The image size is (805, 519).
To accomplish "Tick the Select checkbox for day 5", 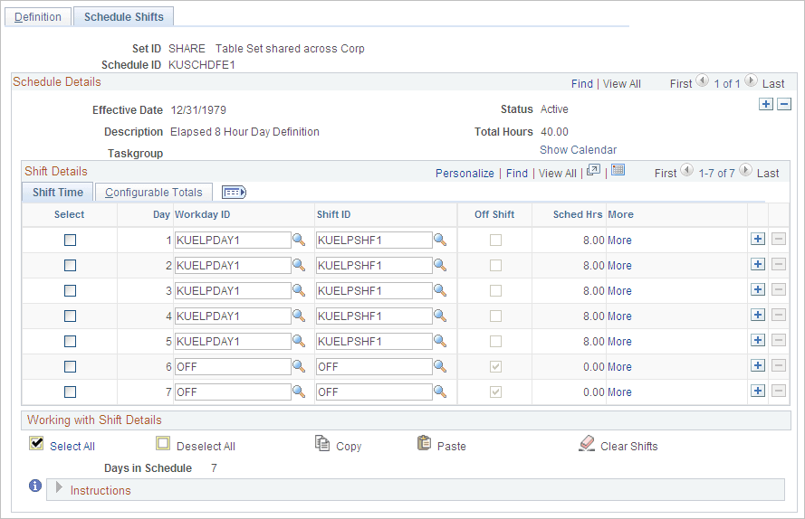I will [x=71, y=342].
